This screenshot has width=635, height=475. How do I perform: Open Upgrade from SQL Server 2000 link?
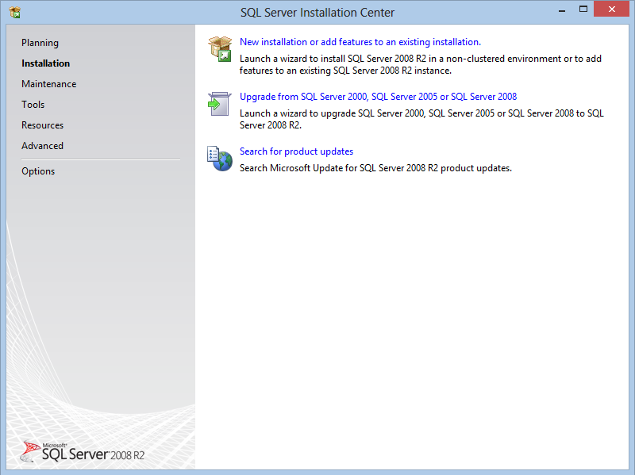[378, 97]
